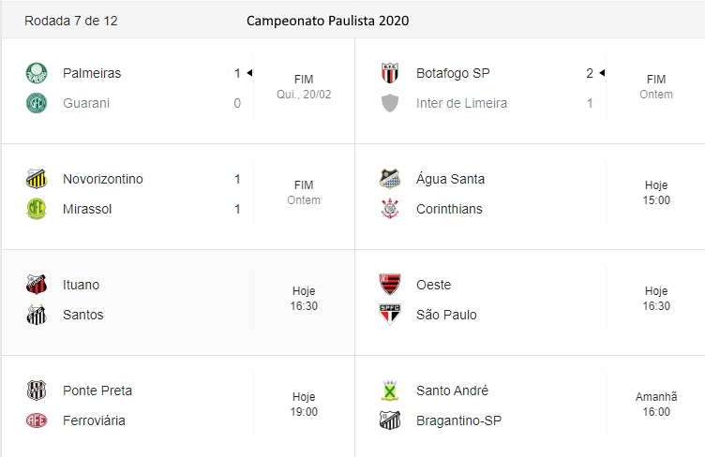Open Palmeiras match FIM Qui., 20/02 status

(303, 87)
